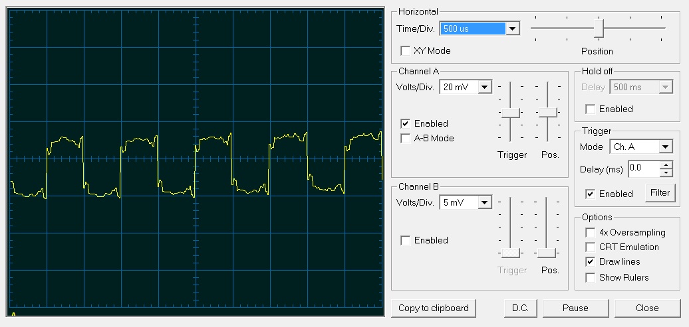Click the D.C. button
Screen dimensions: 689x327
click(520, 308)
